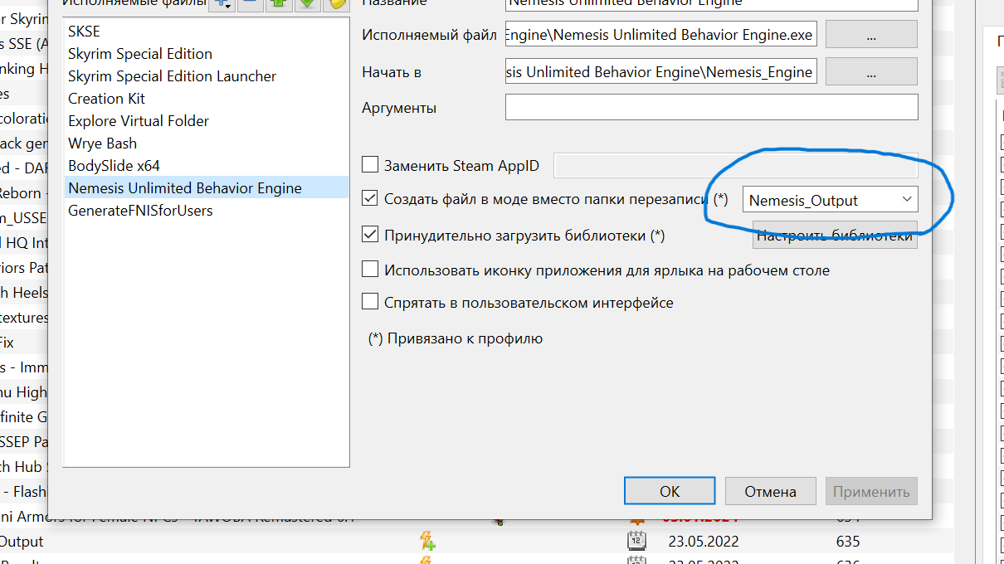Move executable down with green arrow
1004x564 pixels.
(307, 3)
